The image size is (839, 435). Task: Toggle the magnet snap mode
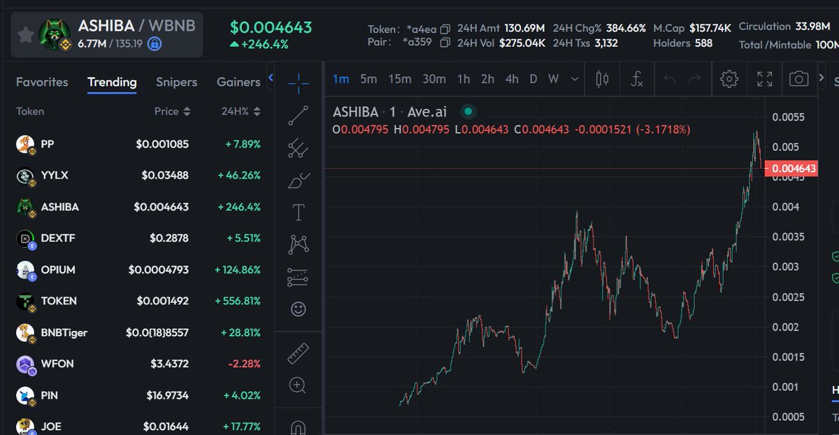click(x=299, y=426)
